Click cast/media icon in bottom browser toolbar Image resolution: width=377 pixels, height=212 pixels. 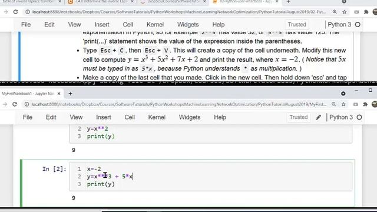coord(356,104)
